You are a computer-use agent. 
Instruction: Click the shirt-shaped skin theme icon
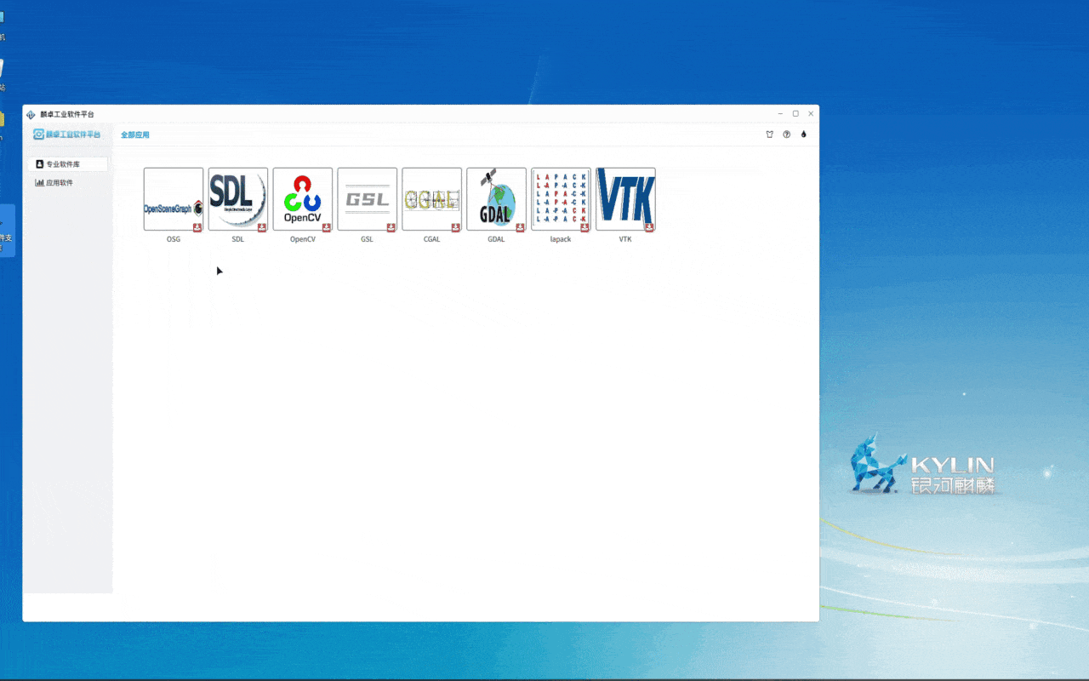pyautogui.click(x=770, y=134)
